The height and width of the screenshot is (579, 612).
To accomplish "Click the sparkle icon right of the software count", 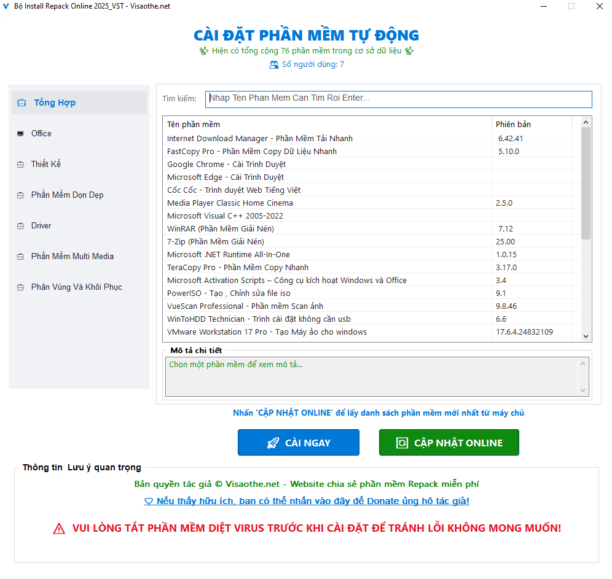I will (409, 51).
